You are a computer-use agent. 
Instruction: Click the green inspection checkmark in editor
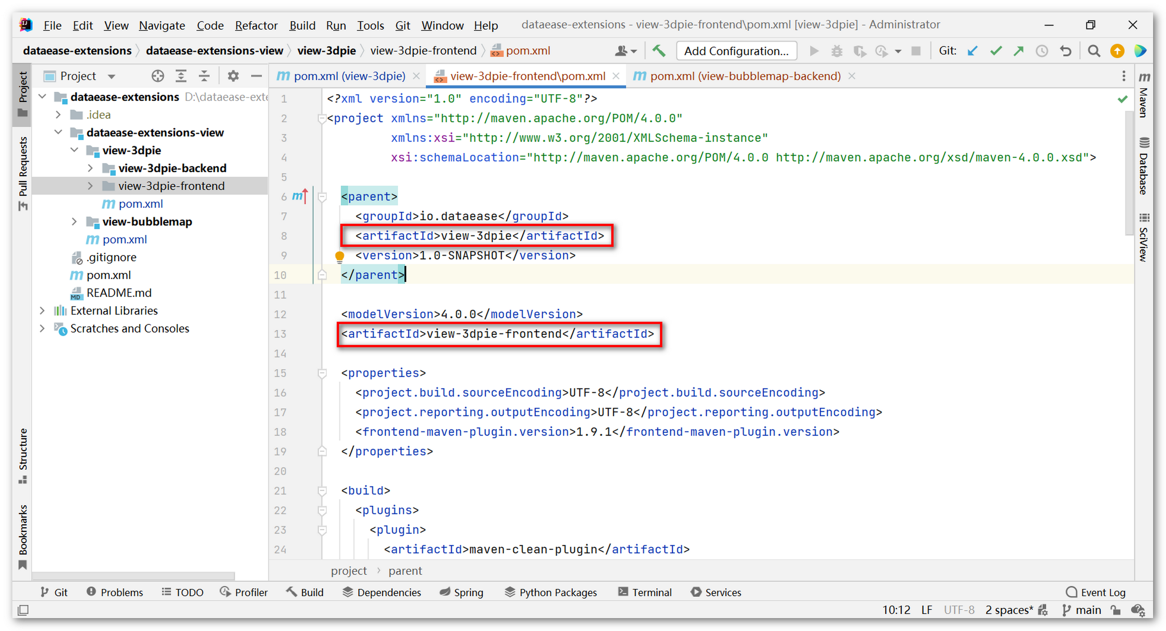pos(1123,99)
